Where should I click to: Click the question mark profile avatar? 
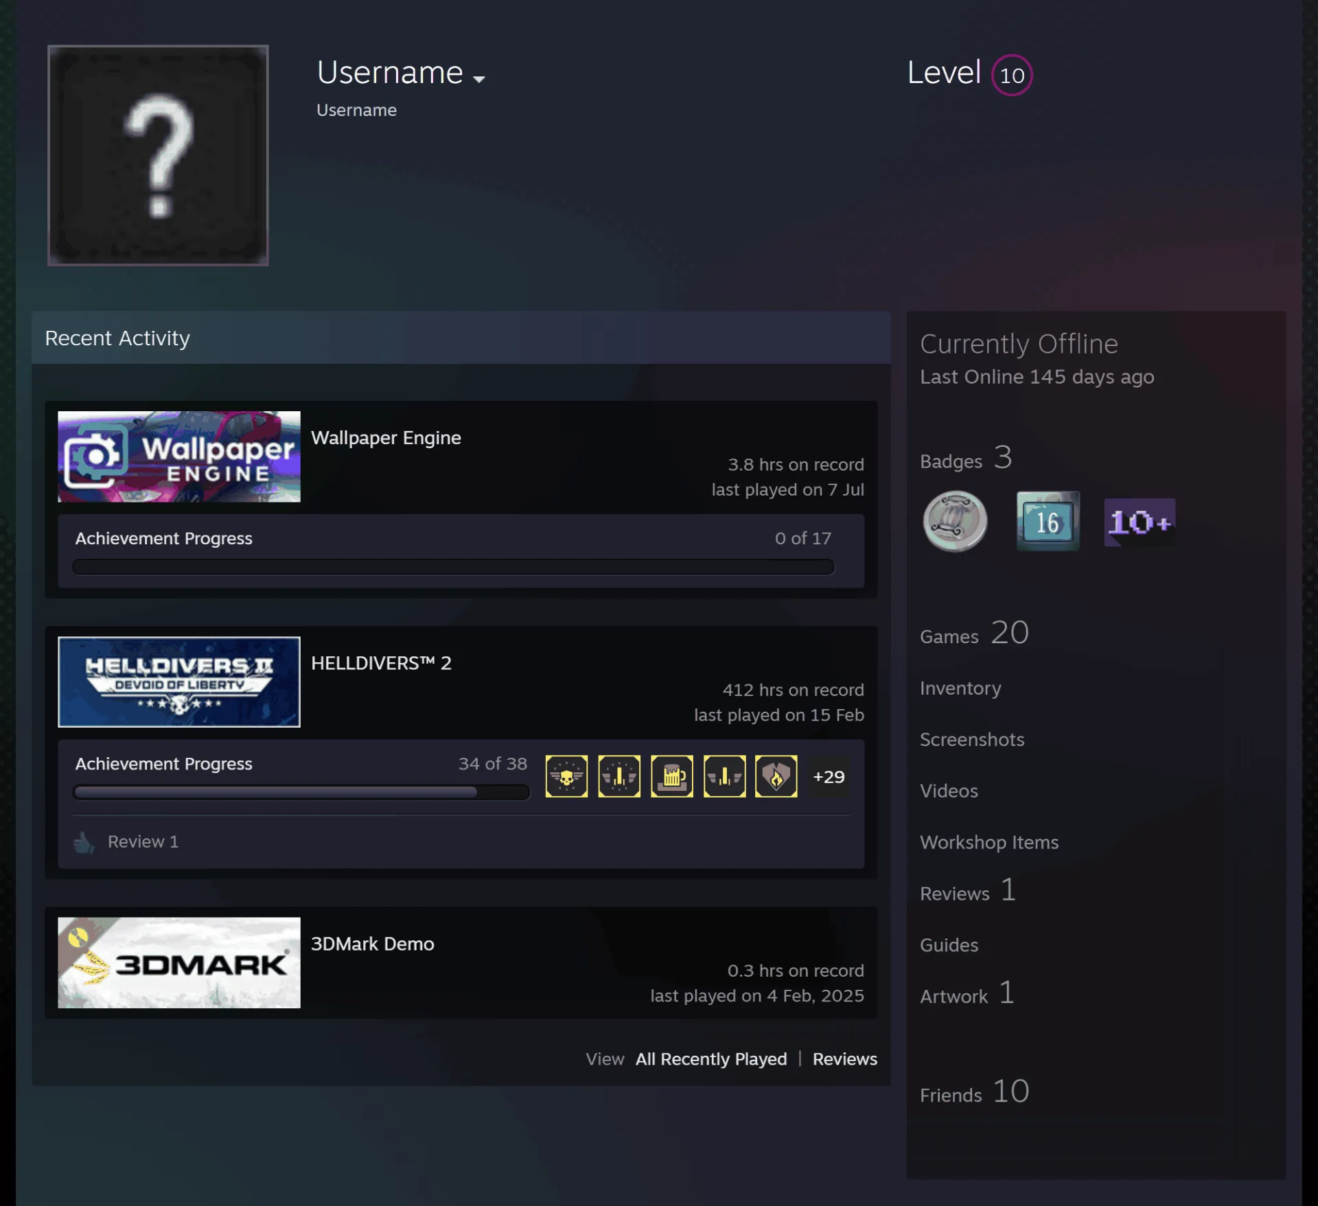pos(158,155)
